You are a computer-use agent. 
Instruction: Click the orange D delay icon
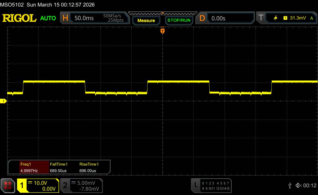tap(202, 18)
